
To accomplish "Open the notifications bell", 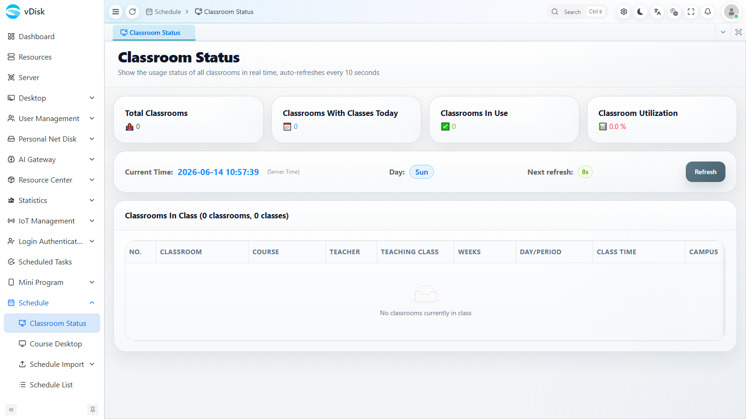I will click(x=708, y=12).
